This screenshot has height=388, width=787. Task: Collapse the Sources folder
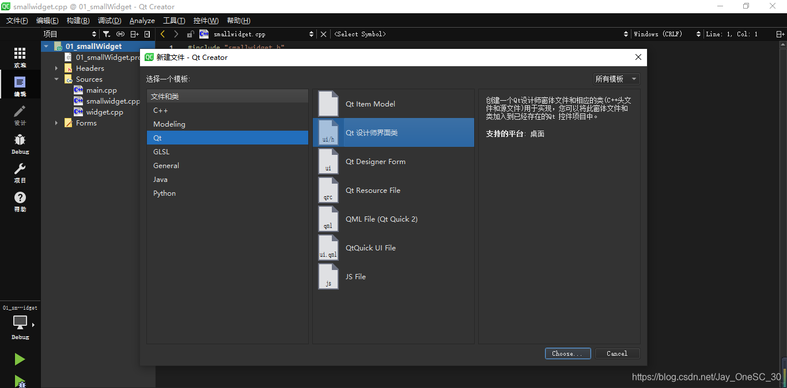tap(56, 79)
